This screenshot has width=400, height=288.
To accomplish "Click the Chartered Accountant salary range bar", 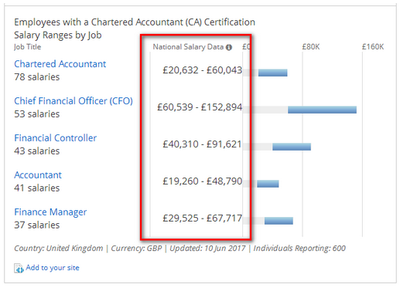I will click(x=273, y=73).
